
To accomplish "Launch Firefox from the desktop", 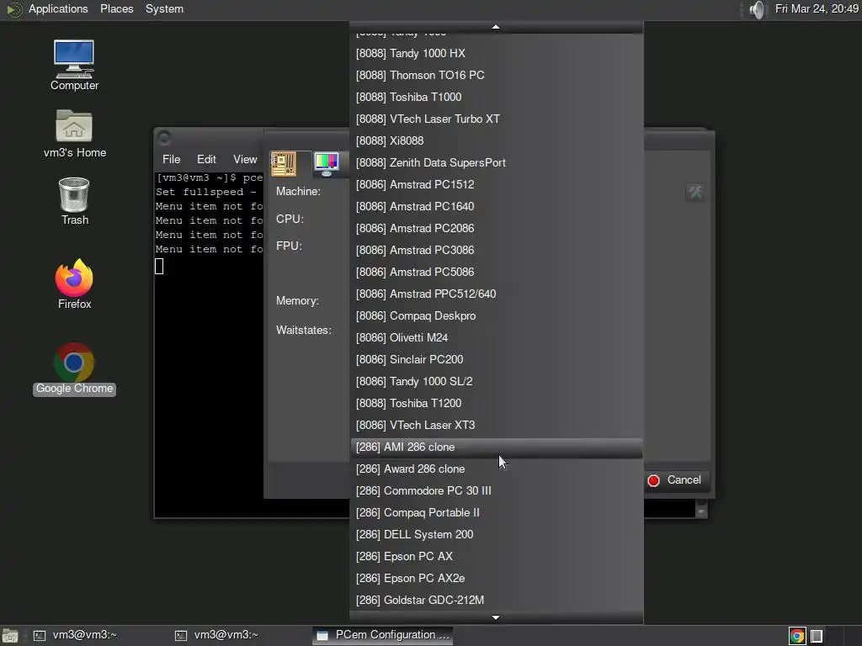I will coord(74,284).
